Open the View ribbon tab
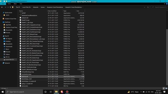Image resolution: width=168 pixels, height=94 pixels. [x=21, y=4]
